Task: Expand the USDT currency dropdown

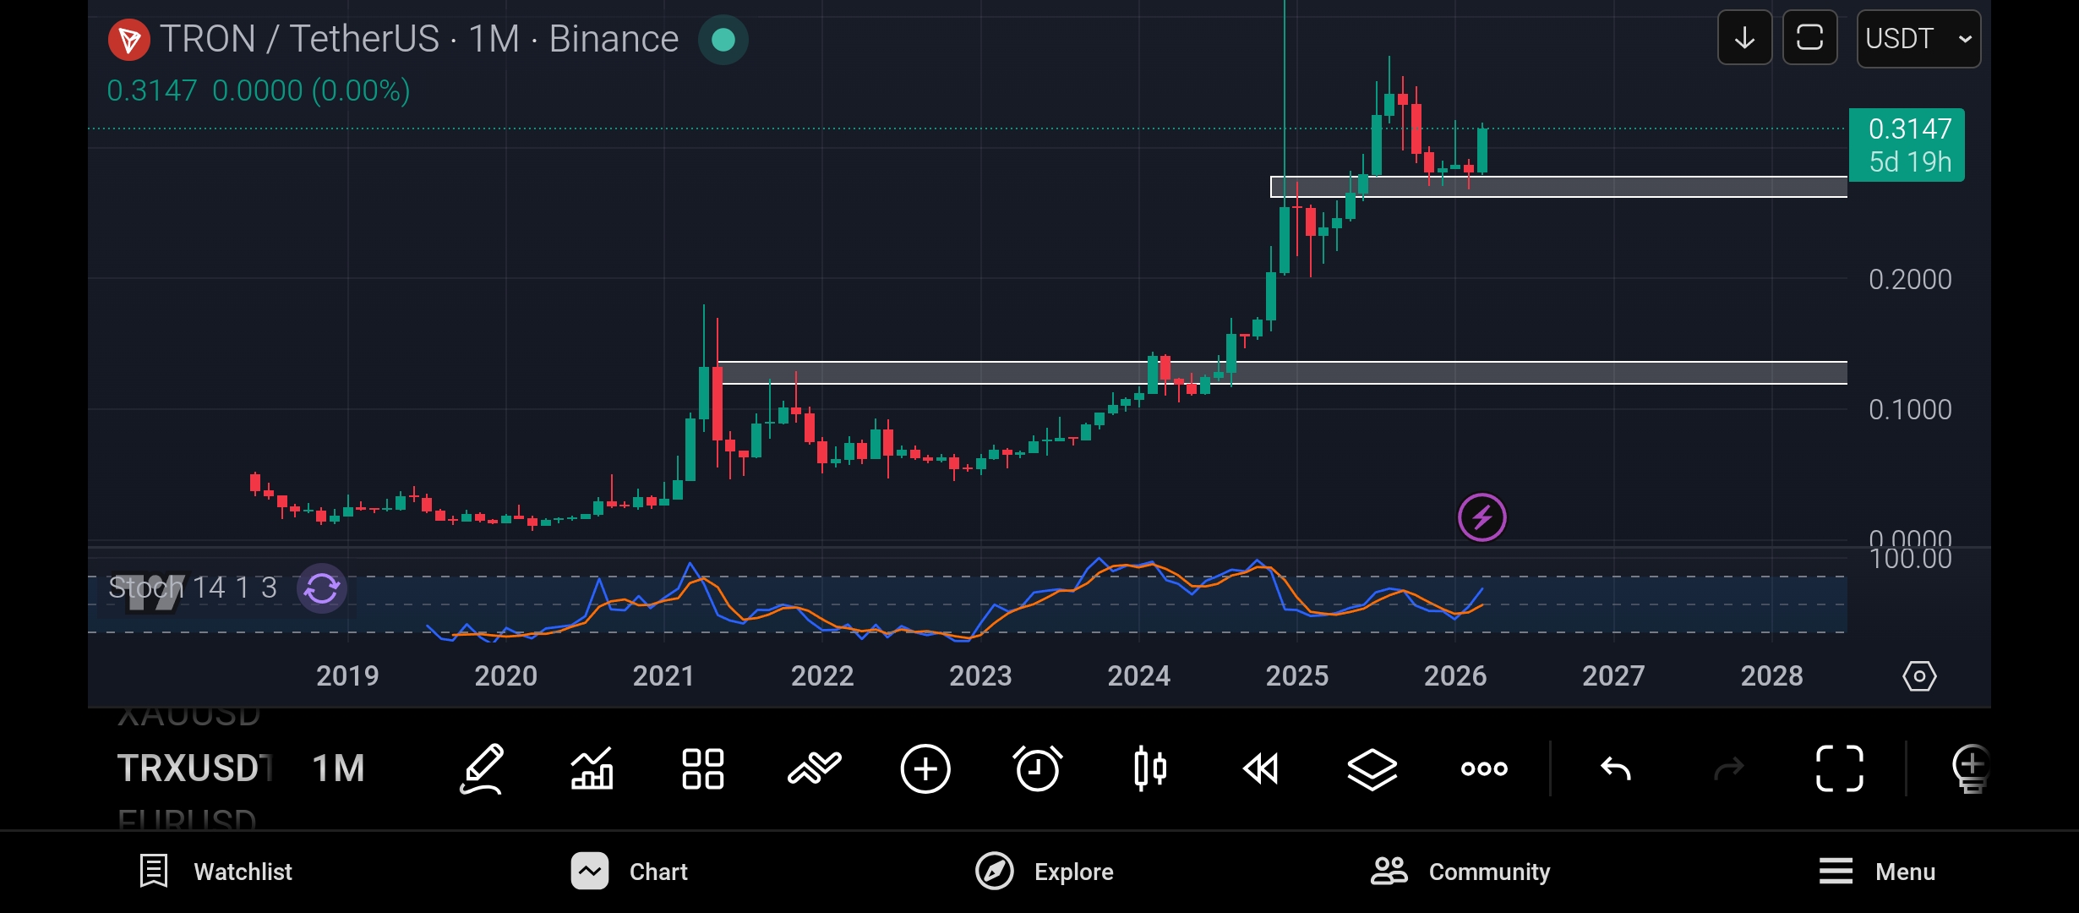Action: pyautogui.click(x=1918, y=38)
